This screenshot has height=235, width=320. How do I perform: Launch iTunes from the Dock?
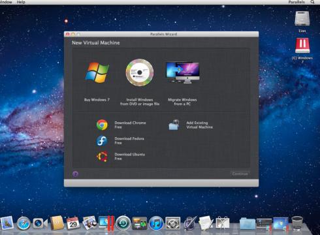coord(156,223)
